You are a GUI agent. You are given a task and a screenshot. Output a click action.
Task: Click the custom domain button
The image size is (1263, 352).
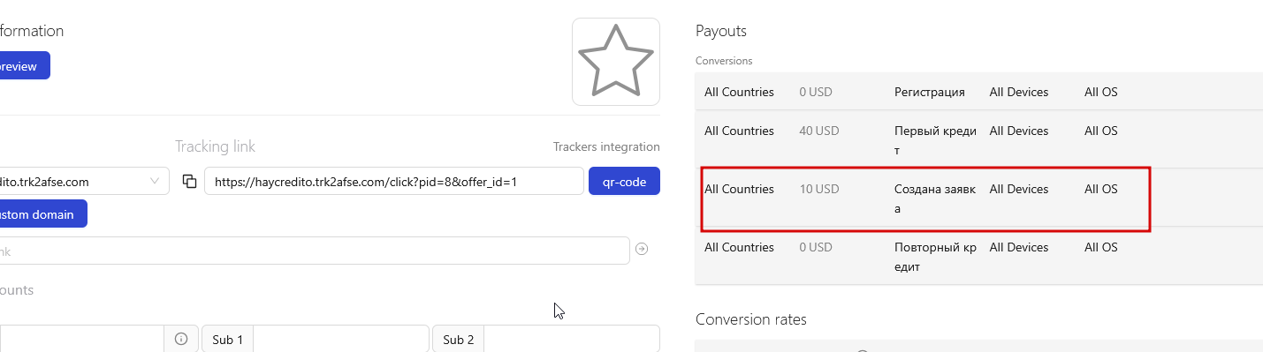(x=43, y=213)
